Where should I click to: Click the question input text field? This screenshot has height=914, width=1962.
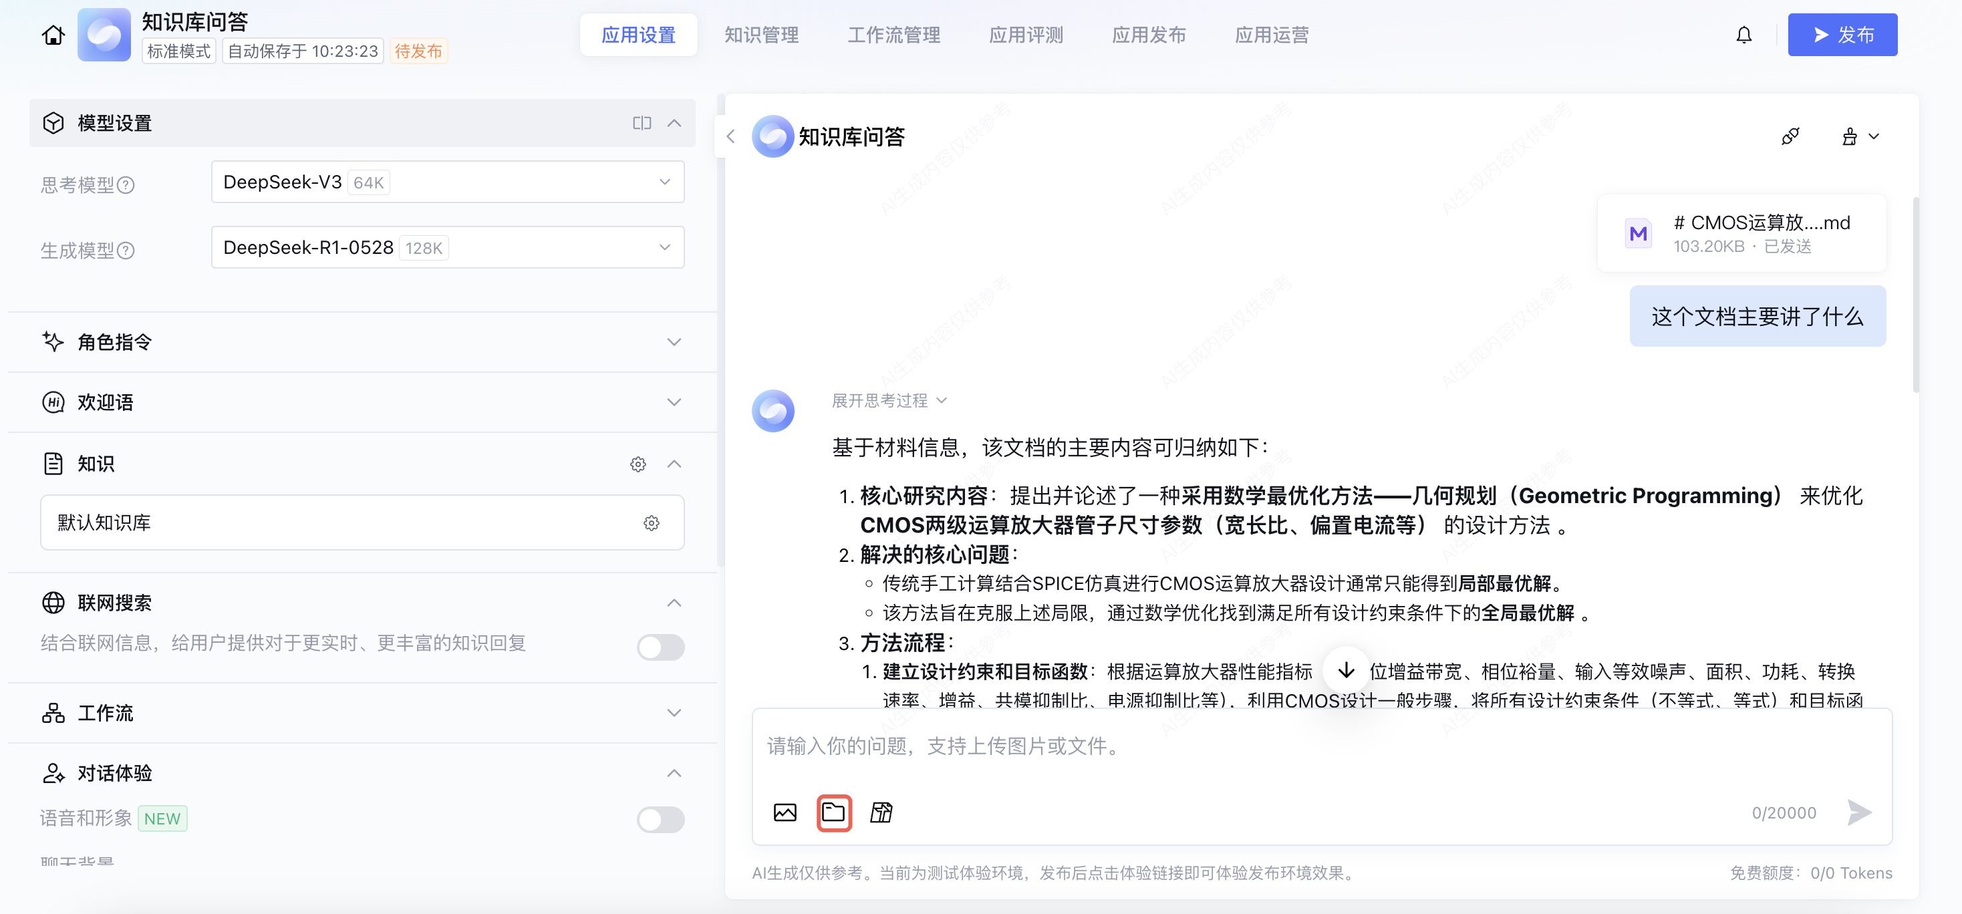tap(1295, 746)
